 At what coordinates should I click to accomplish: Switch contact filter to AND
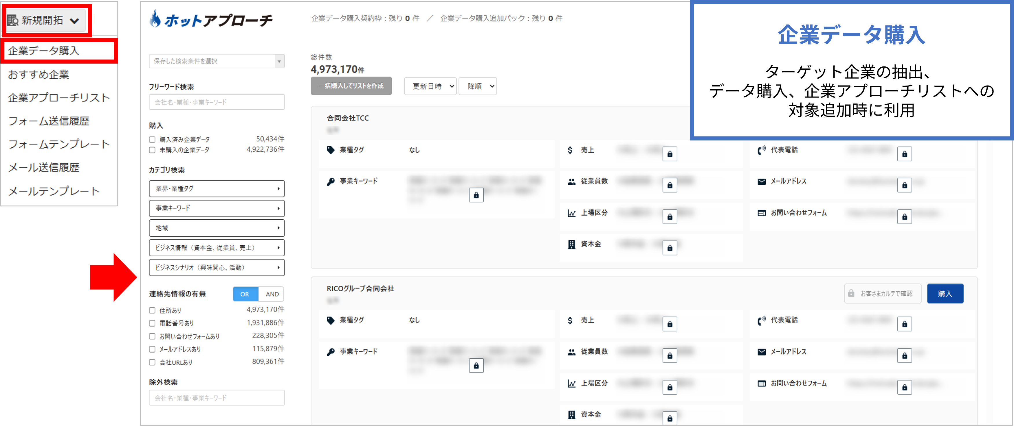tap(272, 294)
